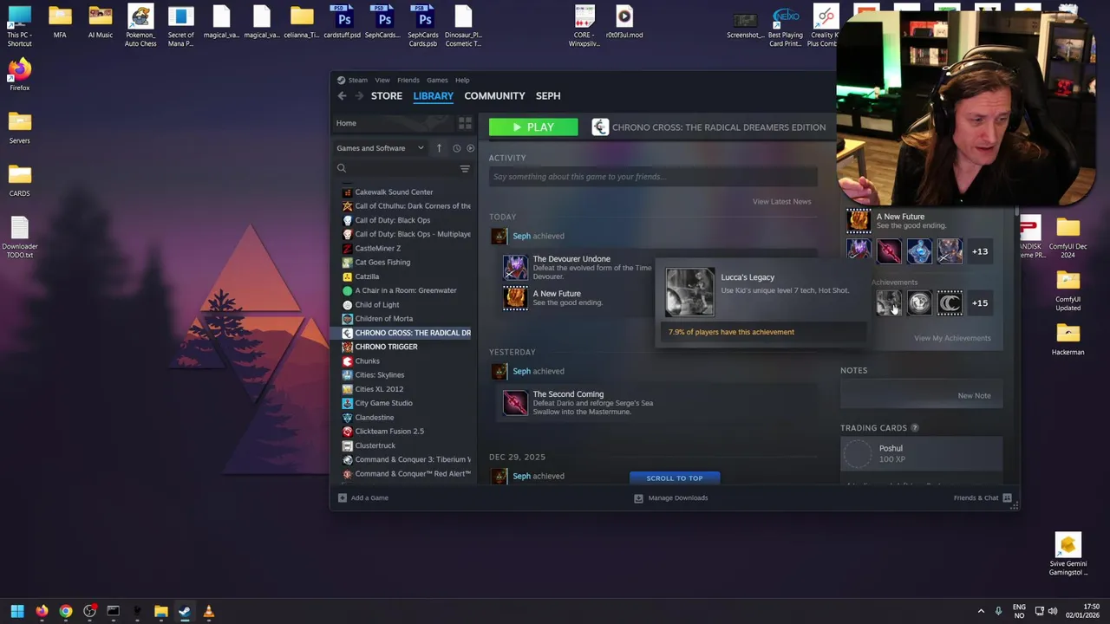The width and height of the screenshot is (1110, 624).
Task: Open Manage Downloads
Action: pos(671,498)
